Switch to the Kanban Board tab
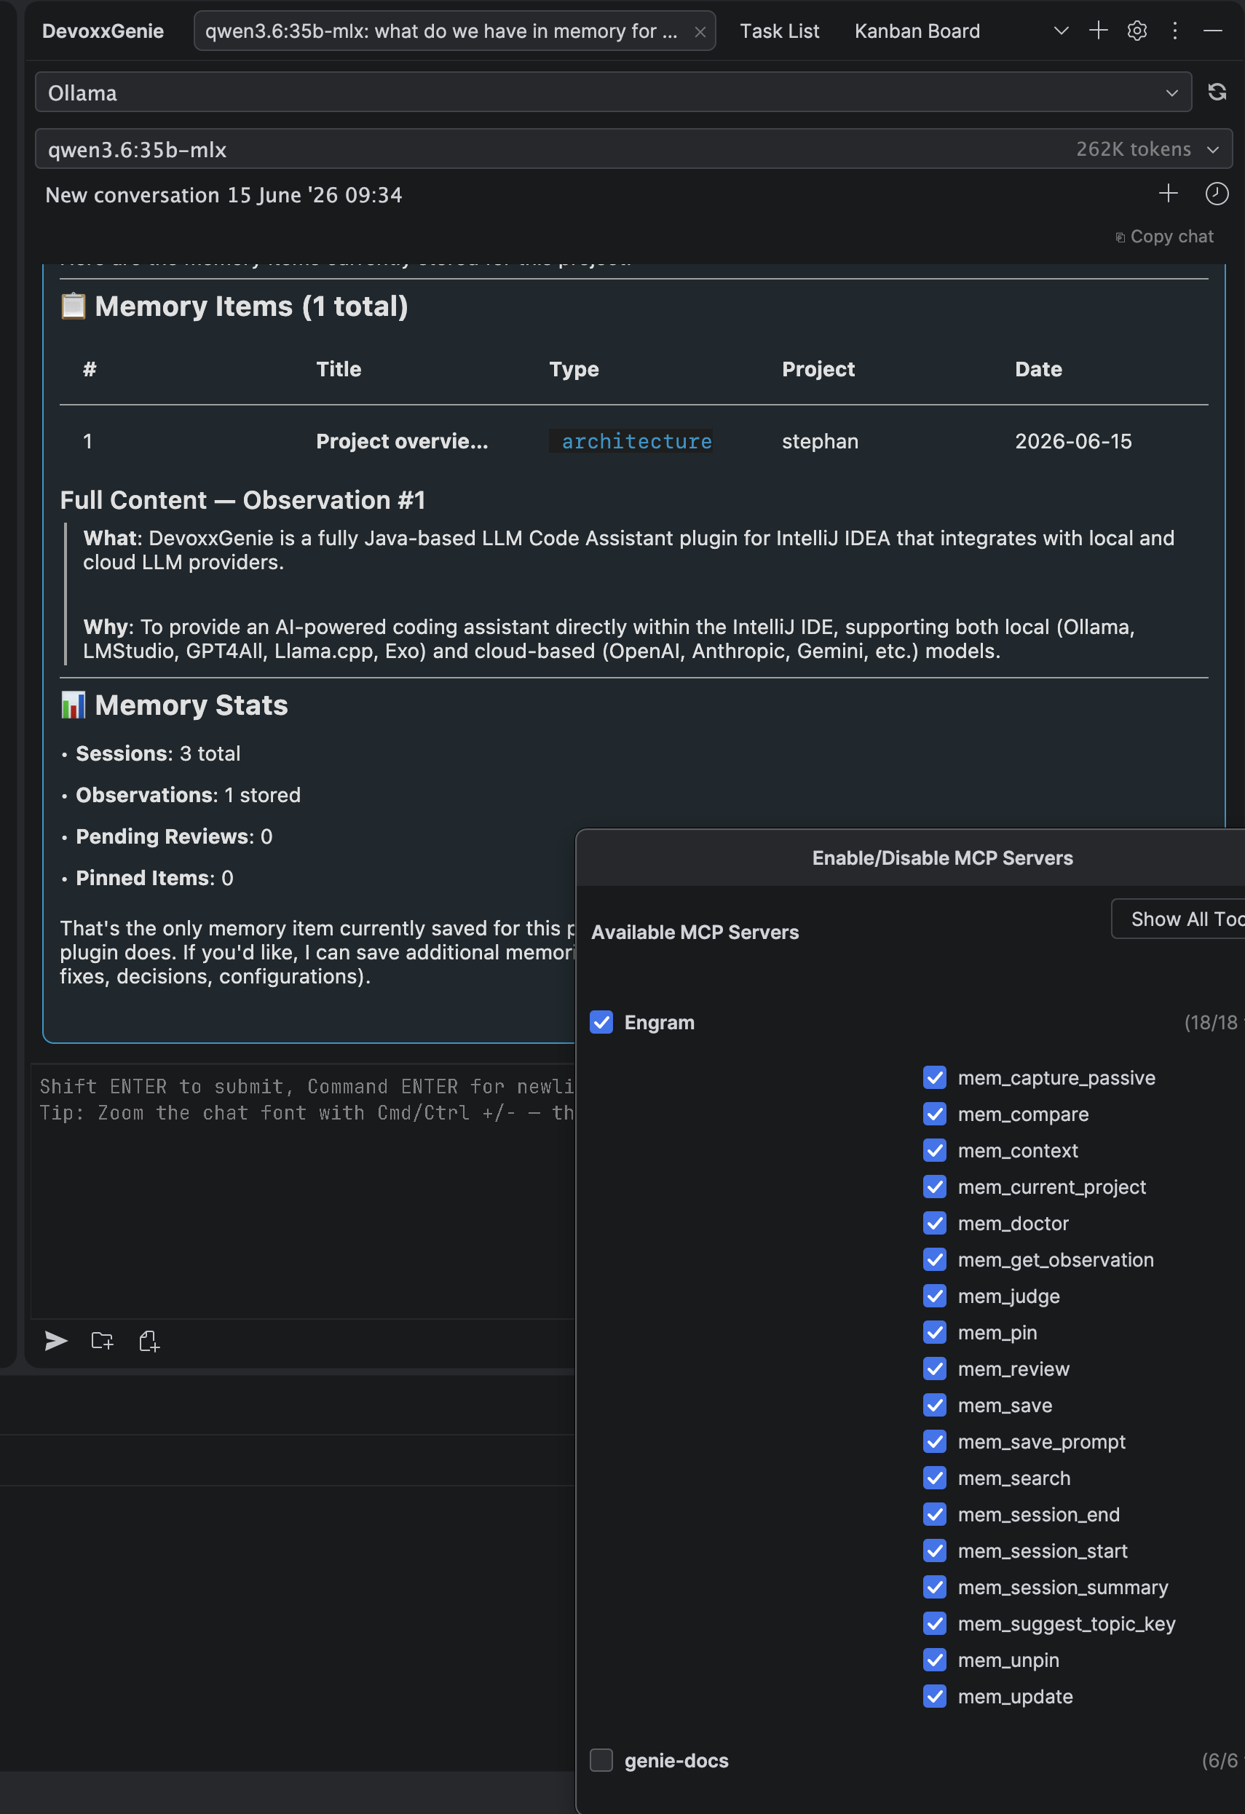 tap(917, 31)
